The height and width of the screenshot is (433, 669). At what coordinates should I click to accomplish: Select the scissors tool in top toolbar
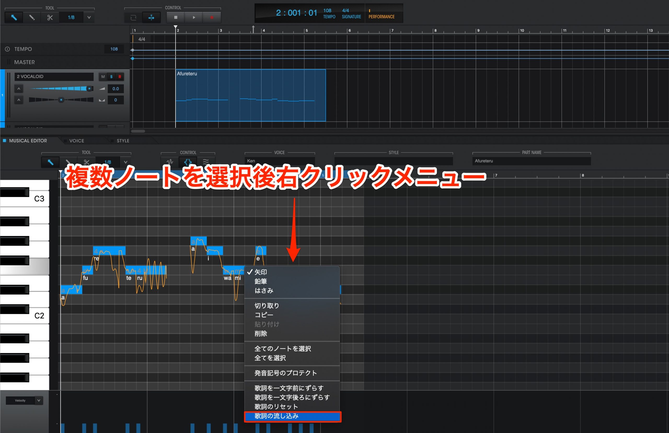50,18
